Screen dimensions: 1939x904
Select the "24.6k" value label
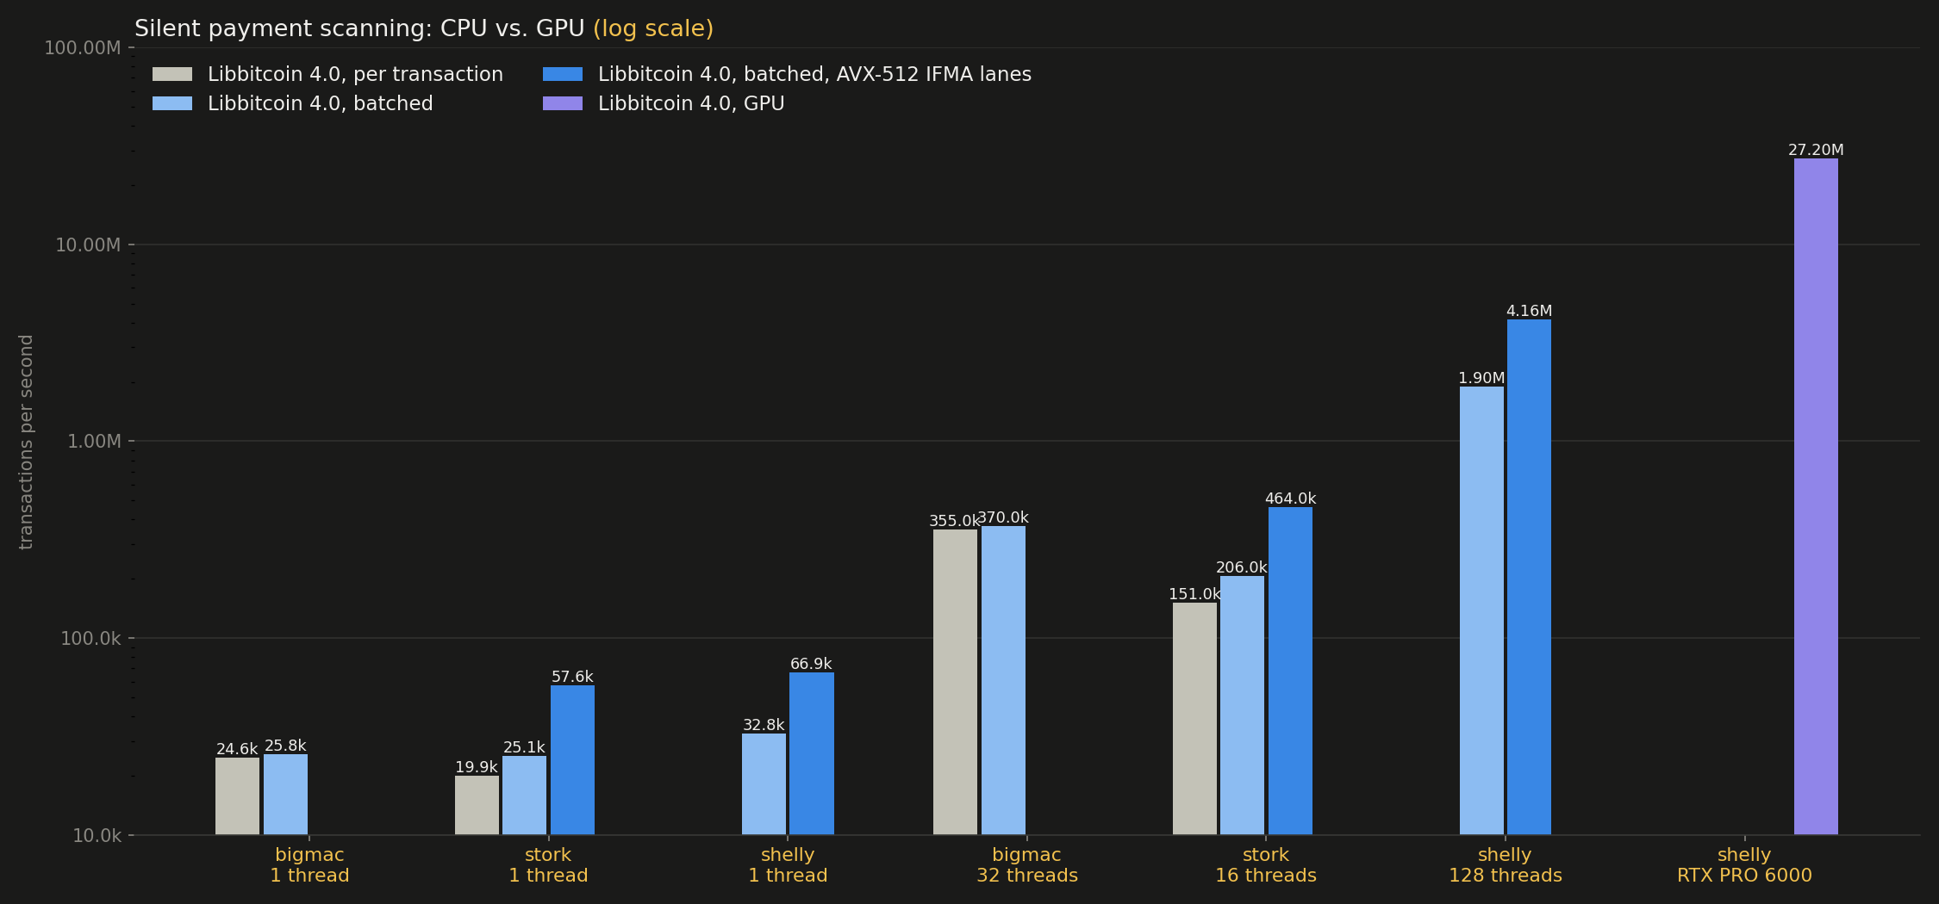pyautogui.click(x=237, y=749)
